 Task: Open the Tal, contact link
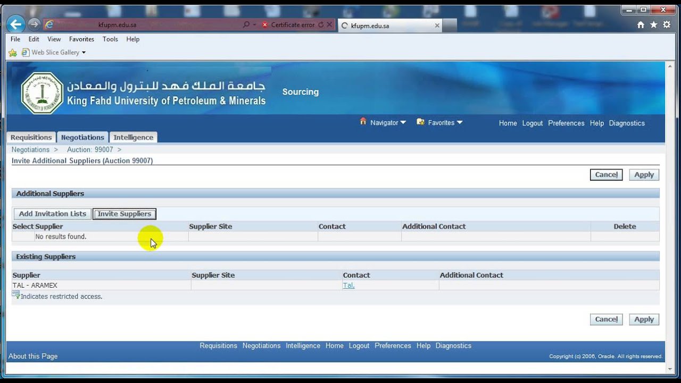348,286
